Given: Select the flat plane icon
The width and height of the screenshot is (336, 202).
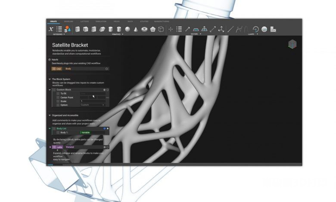Looking at the screenshot, I should point(196,29).
